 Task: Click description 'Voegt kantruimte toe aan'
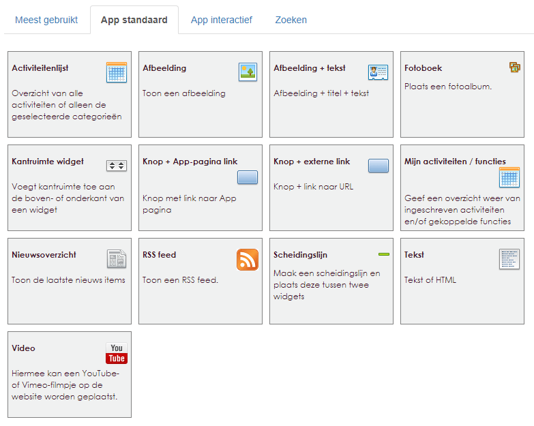point(63,187)
